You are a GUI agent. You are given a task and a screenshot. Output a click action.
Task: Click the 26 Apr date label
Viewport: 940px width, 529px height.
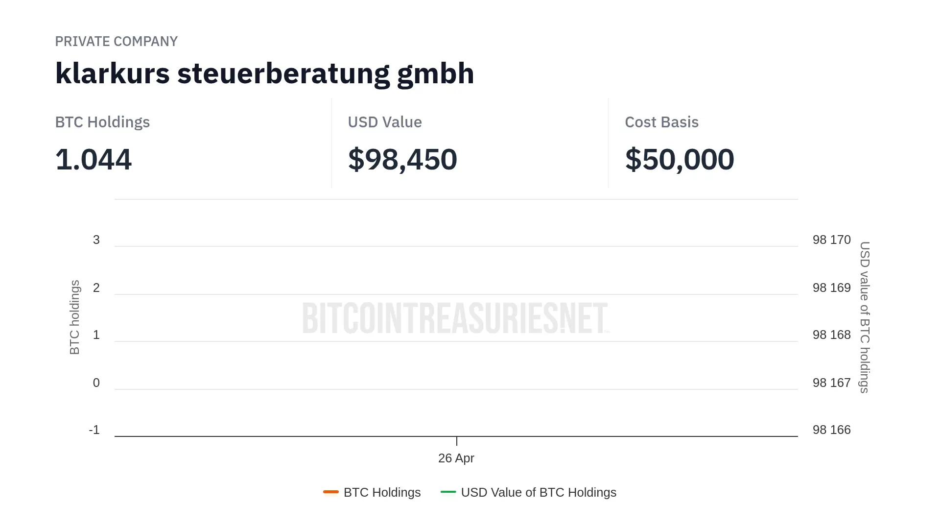[456, 458]
